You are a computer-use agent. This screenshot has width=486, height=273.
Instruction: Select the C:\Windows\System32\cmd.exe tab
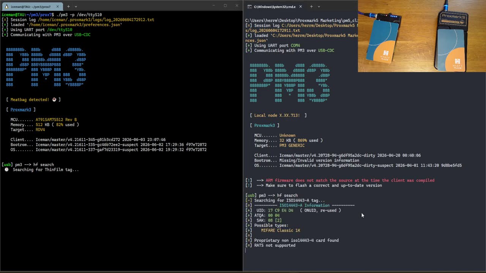[275, 6]
